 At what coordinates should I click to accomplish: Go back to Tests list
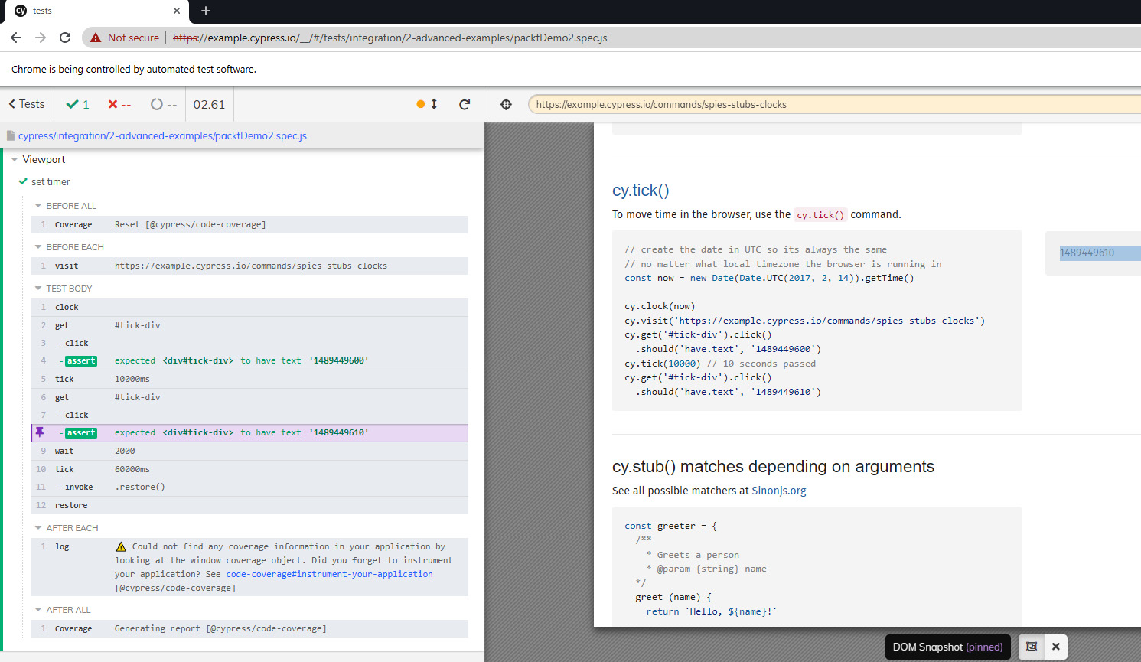27,104
